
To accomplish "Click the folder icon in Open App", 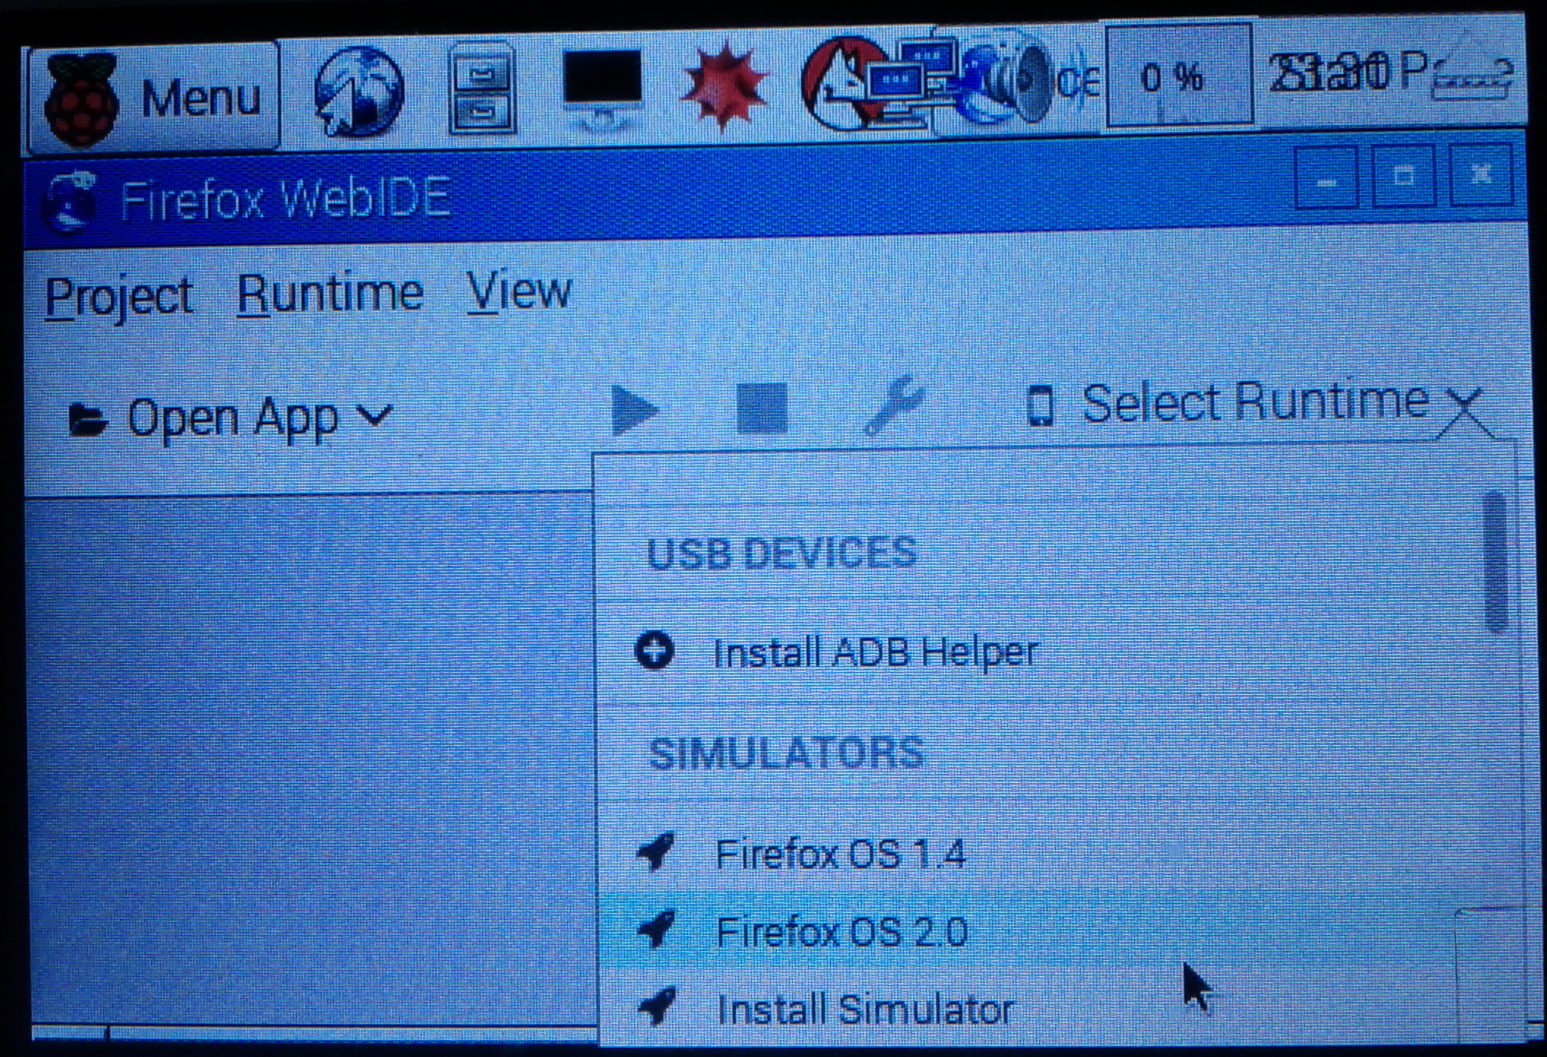I will click(88, 420).
